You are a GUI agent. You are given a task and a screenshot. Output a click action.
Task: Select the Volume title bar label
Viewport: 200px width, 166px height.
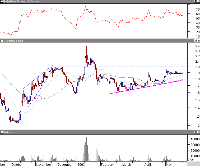pyautogui.click(x=9, y=132)
